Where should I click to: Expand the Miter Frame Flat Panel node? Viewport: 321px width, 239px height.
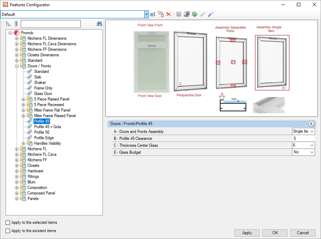(23, 110)
